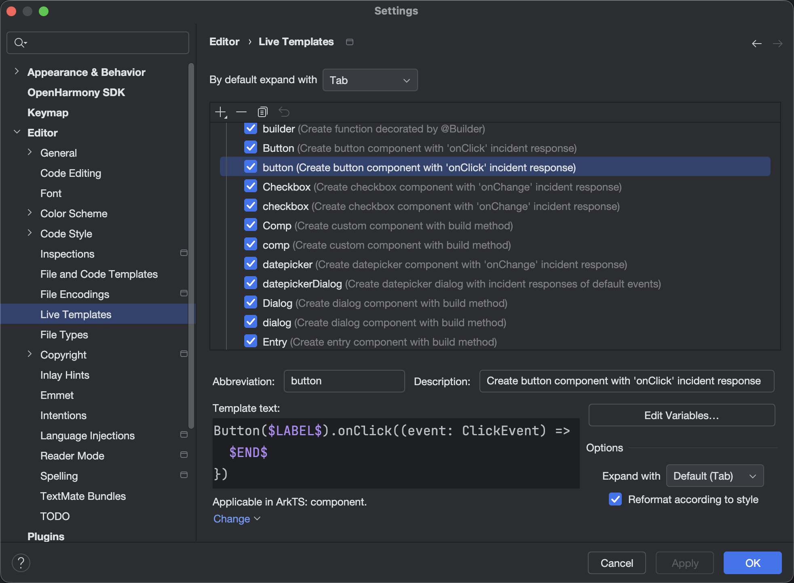
Task: Uncheck the datepicker template checkbox
Action: coord(251,264)
